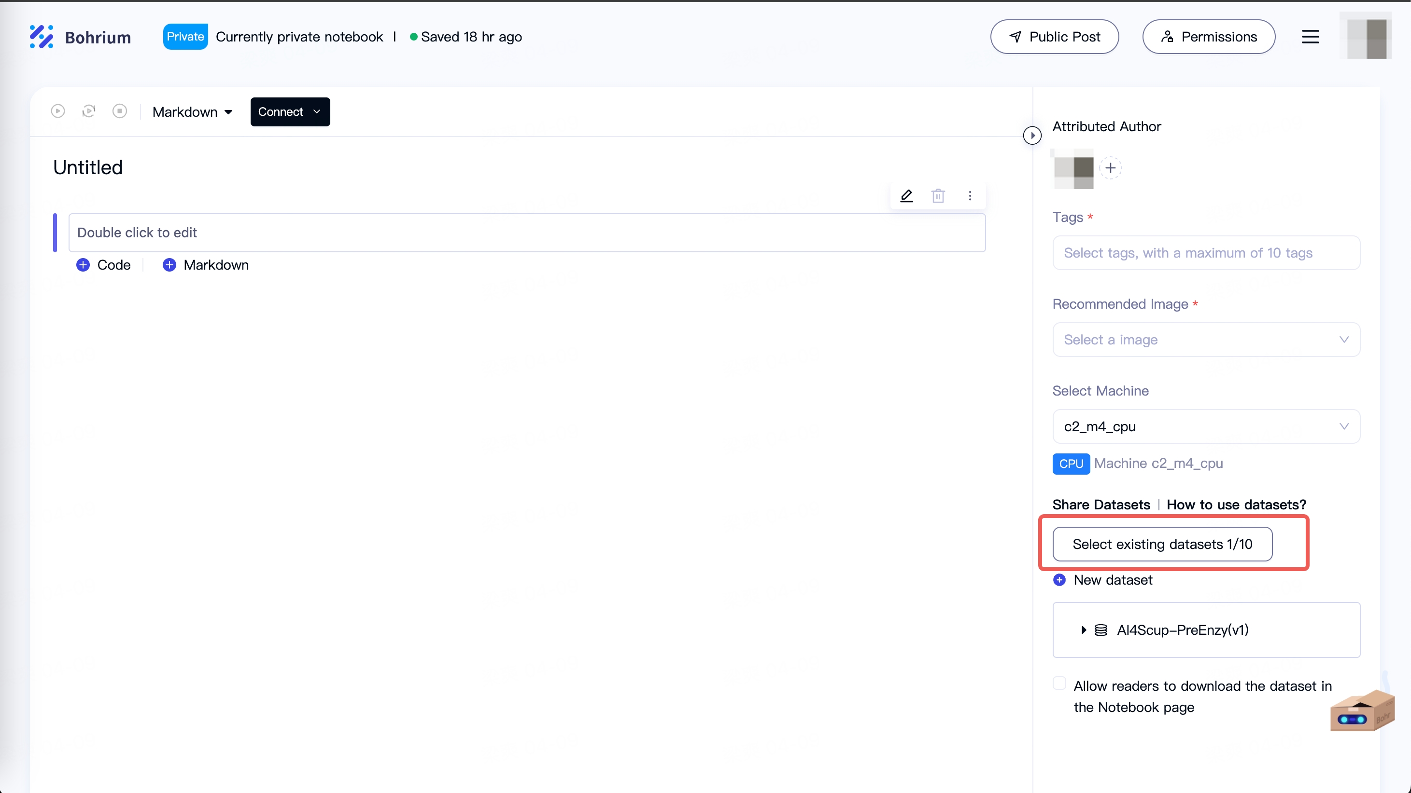The width and height of the screenshot is (1411, 793).
Task: Stop execution with the stop icon
Action: tap(120, 111)
